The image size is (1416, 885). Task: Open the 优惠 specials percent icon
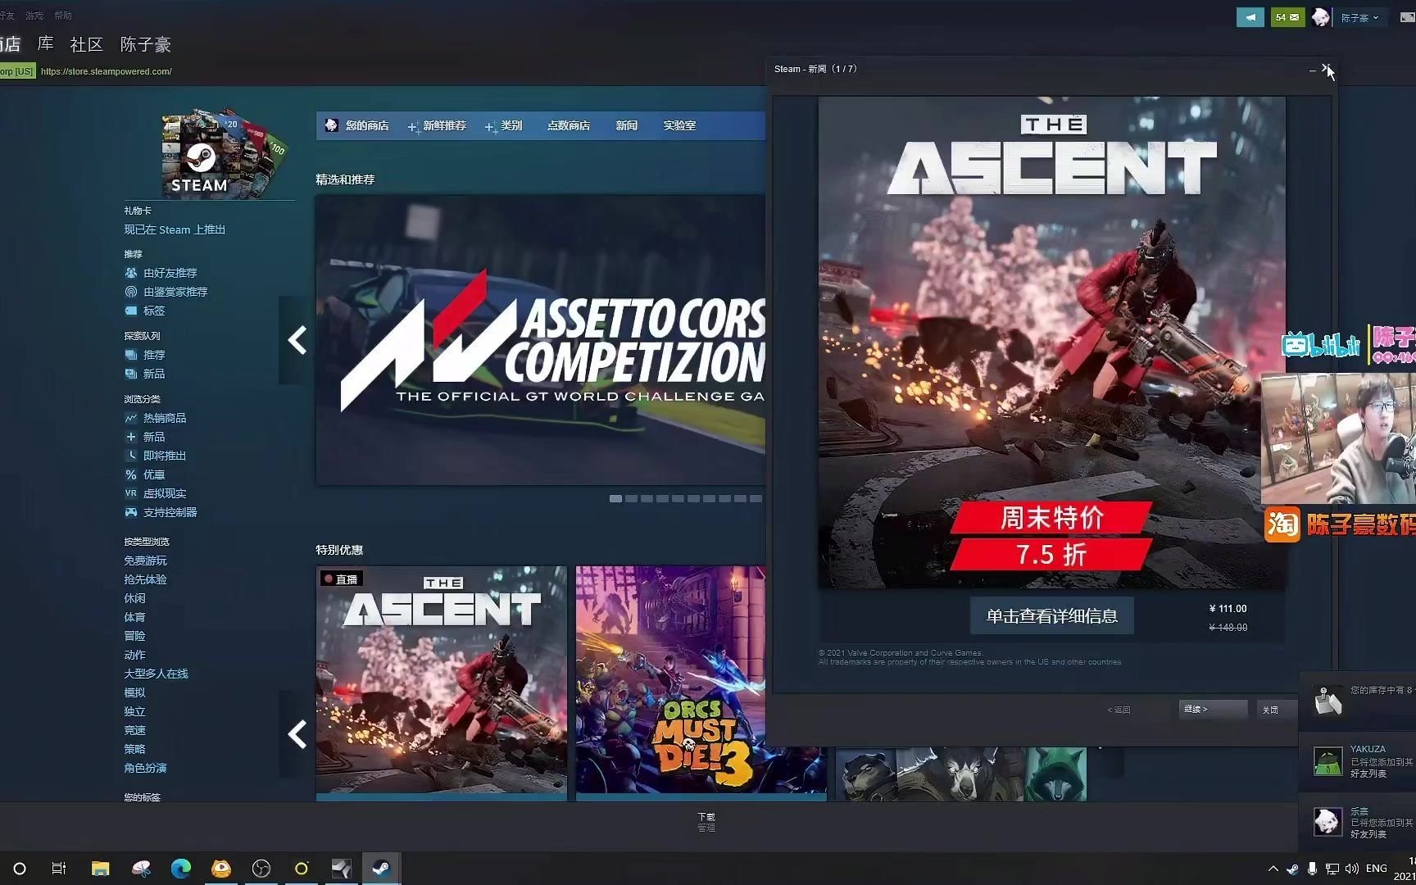pos(131,474)
